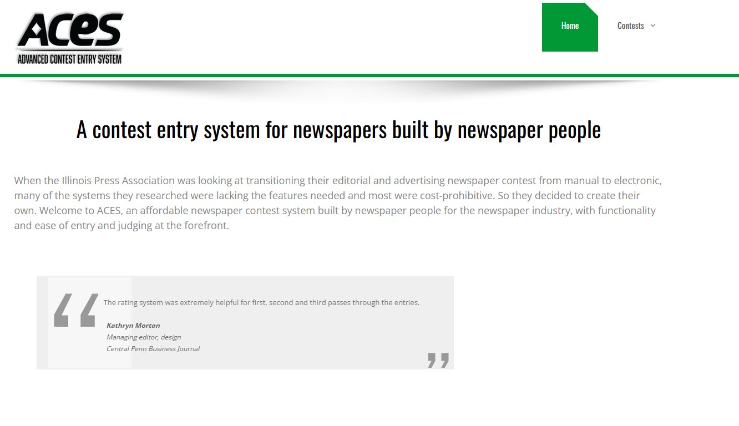
Task: Expand the Contests dropdown chevron
Action: pyautogui.click(x=653, y=26)
